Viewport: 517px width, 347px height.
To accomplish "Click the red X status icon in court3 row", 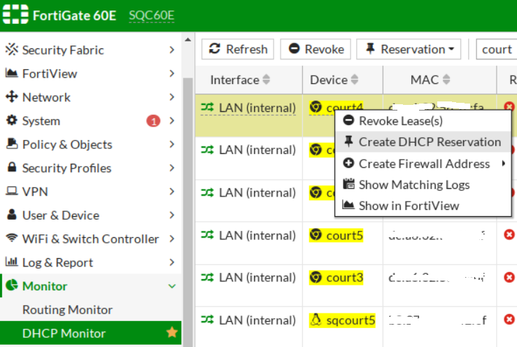I will click(509, 277).
